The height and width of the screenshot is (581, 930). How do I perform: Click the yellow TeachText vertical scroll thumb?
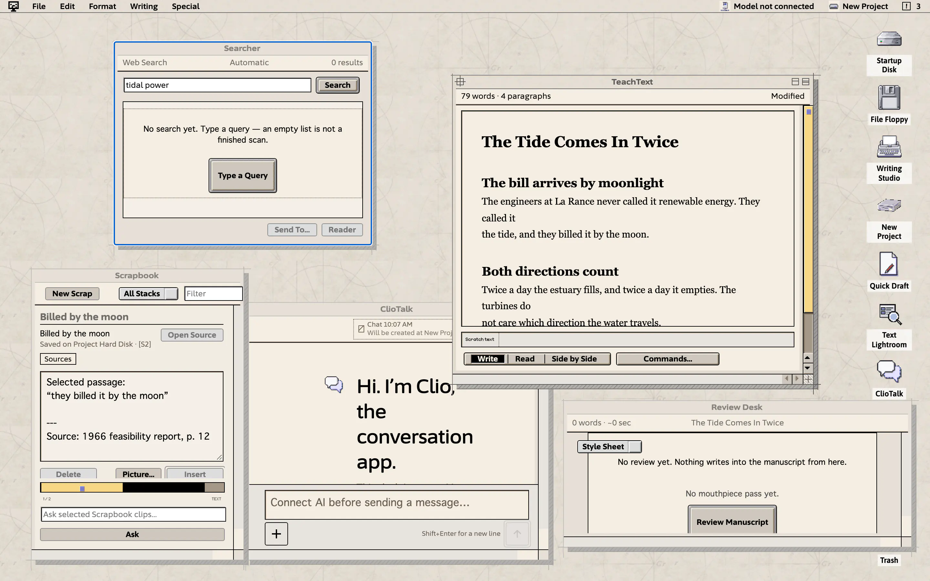pos(808,210)
